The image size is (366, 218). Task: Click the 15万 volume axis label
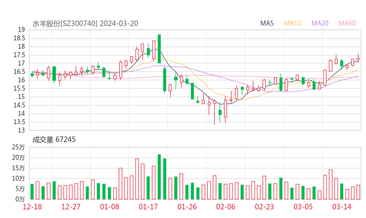pyautogui.click(x=18, y=168)
